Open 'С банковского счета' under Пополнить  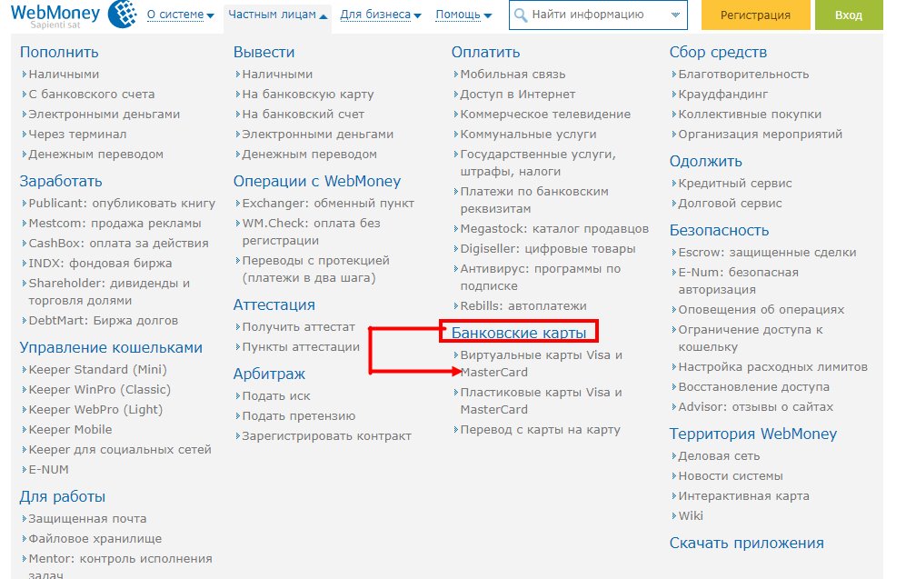click(92, 95)
